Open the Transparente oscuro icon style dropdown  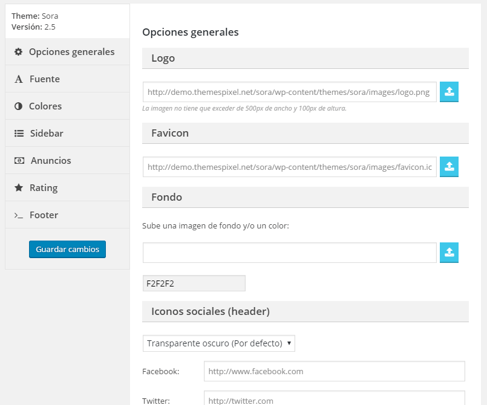(219, 343)
